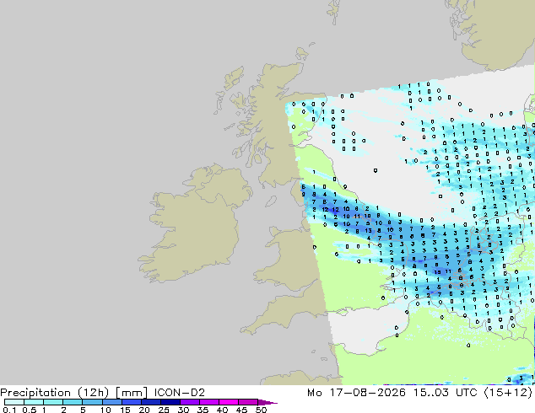Click the legend value label "50"
Image resolution: width=535 pixels, height=413 pixels.
[x=261, y=410]
